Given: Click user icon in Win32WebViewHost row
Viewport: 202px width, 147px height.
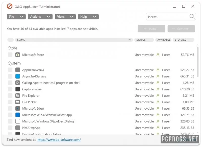Looking at the screenshot, I should (158, 115).
